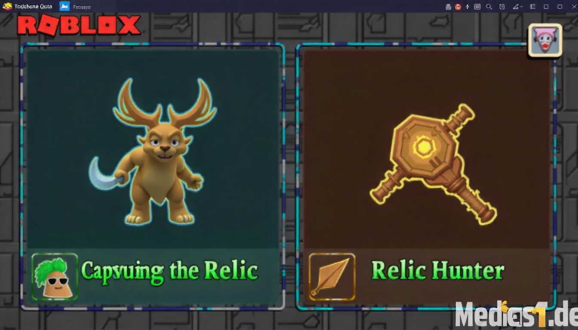The image size is (578, 330).
Task: Click the magnifying glass search icon
Action: point(489,6)
